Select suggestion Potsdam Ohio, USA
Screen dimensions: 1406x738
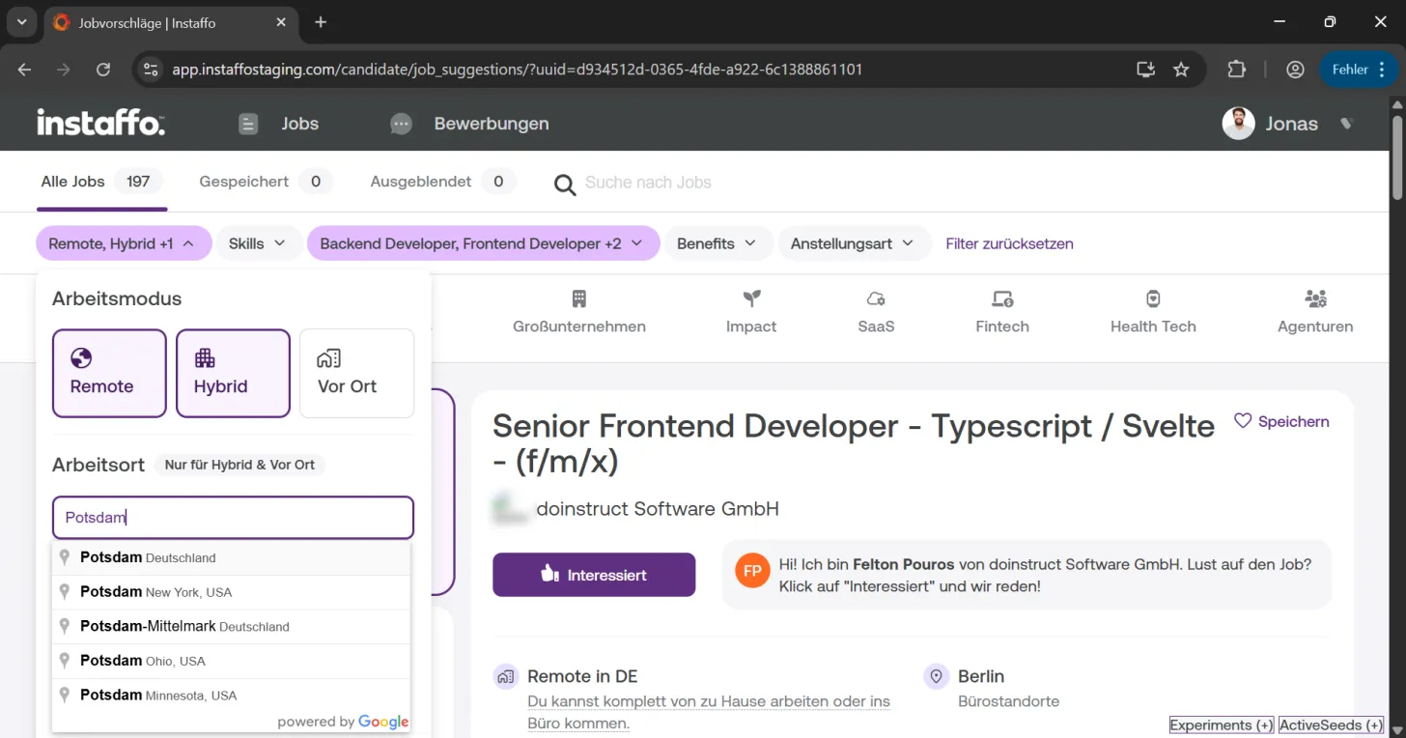[233, 661]
